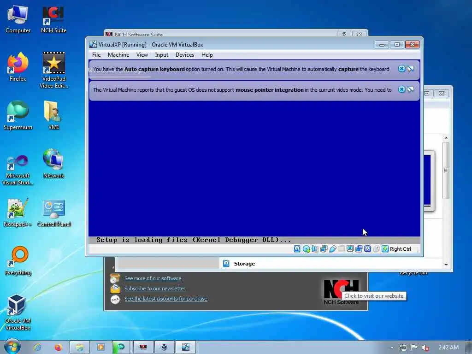Select the NCH Suite desktop shortcut

[53, 19]
